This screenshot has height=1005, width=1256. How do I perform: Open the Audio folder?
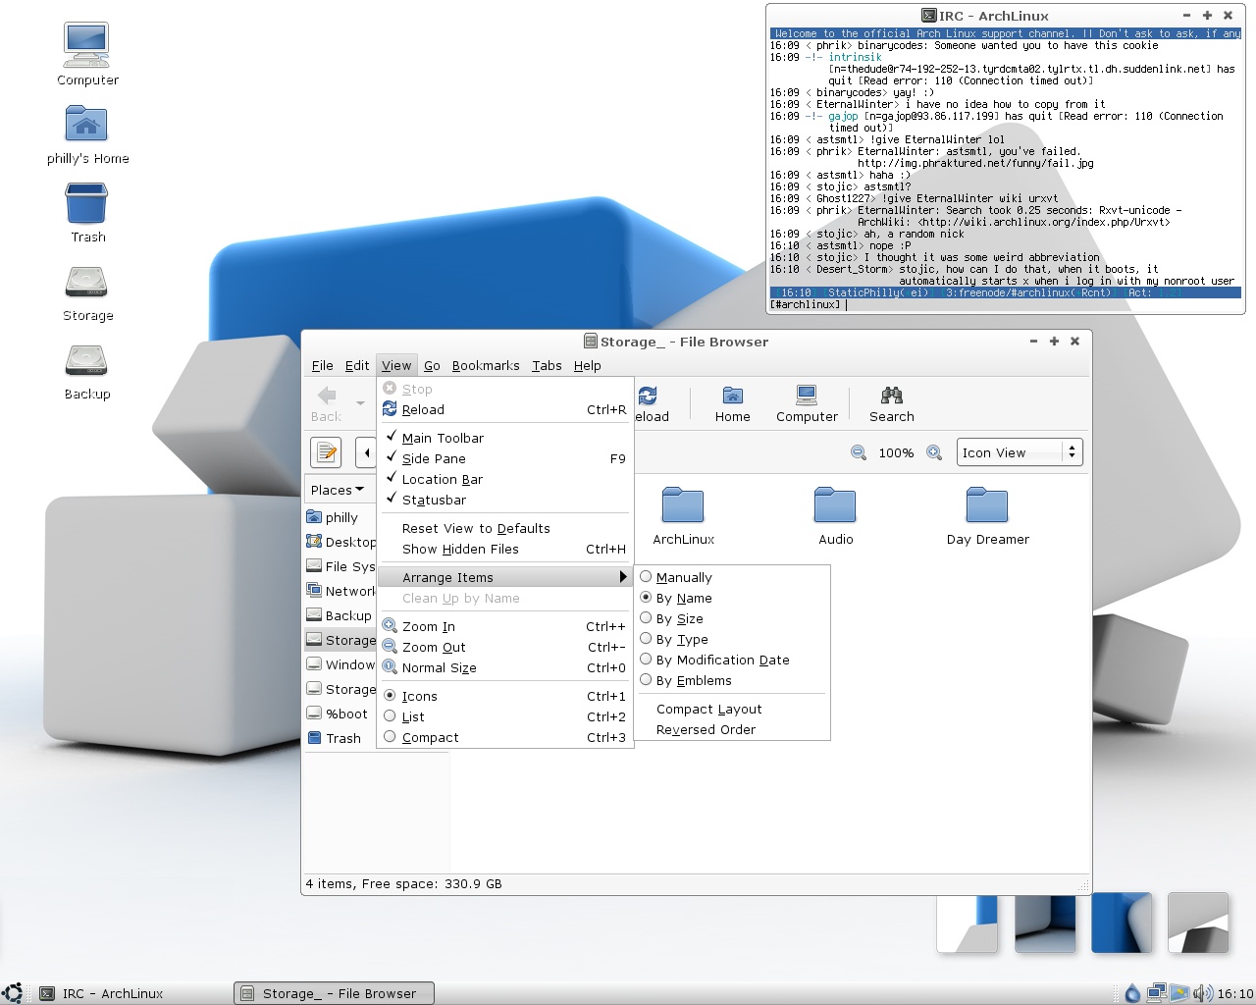835,516
